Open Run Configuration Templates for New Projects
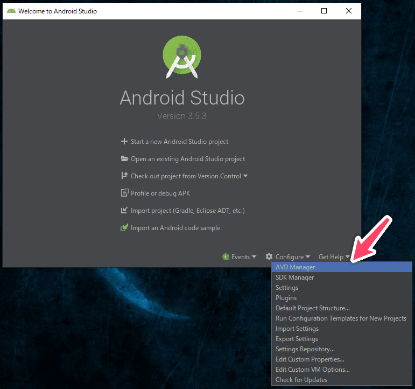 coord(342,318)
